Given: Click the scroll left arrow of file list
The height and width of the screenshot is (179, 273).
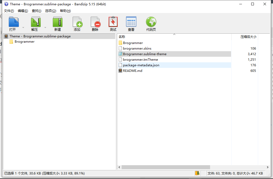Looking at the screenshot, I should point(119,167).
